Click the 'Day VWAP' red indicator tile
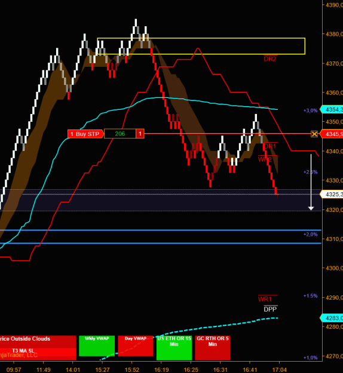 click(x=136, y=346)
